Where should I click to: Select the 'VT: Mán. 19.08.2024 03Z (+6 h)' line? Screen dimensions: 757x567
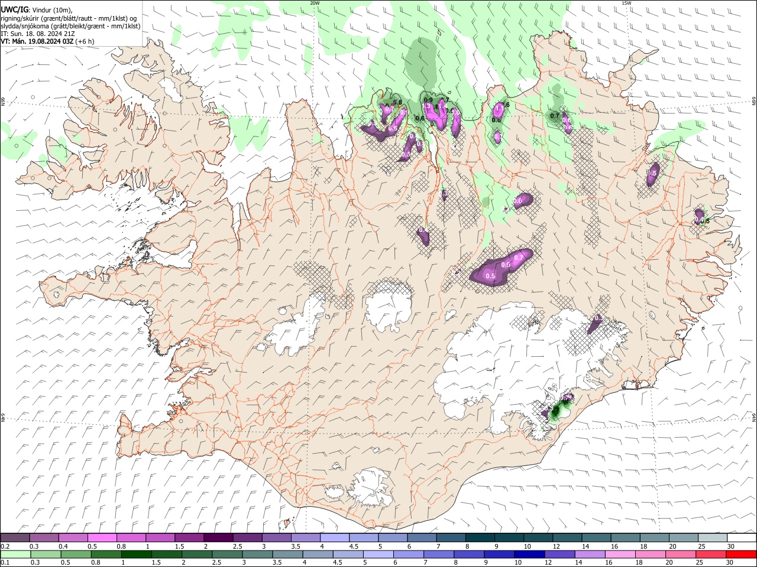[47, 41]
